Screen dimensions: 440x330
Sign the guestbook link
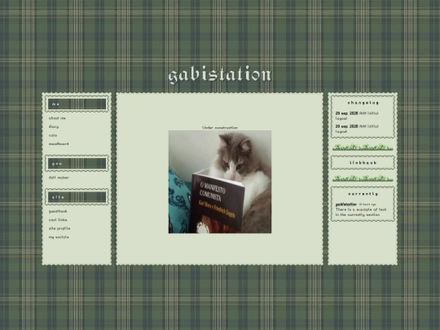[x=58, y=211]
